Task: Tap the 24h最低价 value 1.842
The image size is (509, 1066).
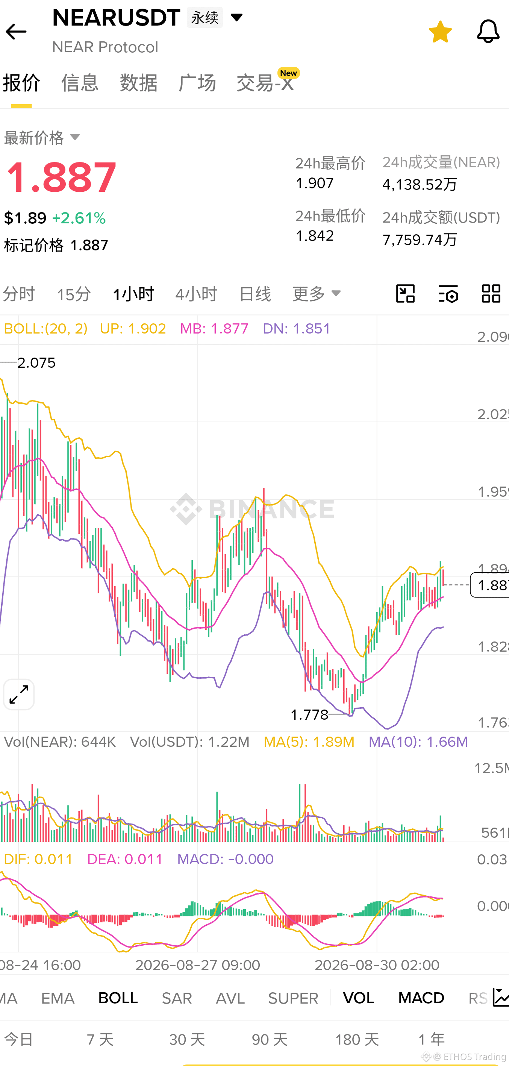Action: pos(315,236)
